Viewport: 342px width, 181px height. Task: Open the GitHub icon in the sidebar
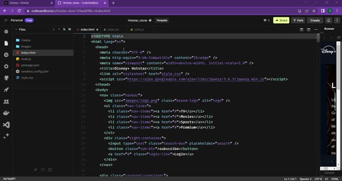[6, 78]
